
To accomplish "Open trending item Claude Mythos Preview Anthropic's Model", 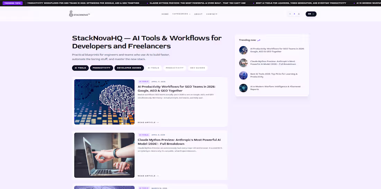I will [273, 63].
